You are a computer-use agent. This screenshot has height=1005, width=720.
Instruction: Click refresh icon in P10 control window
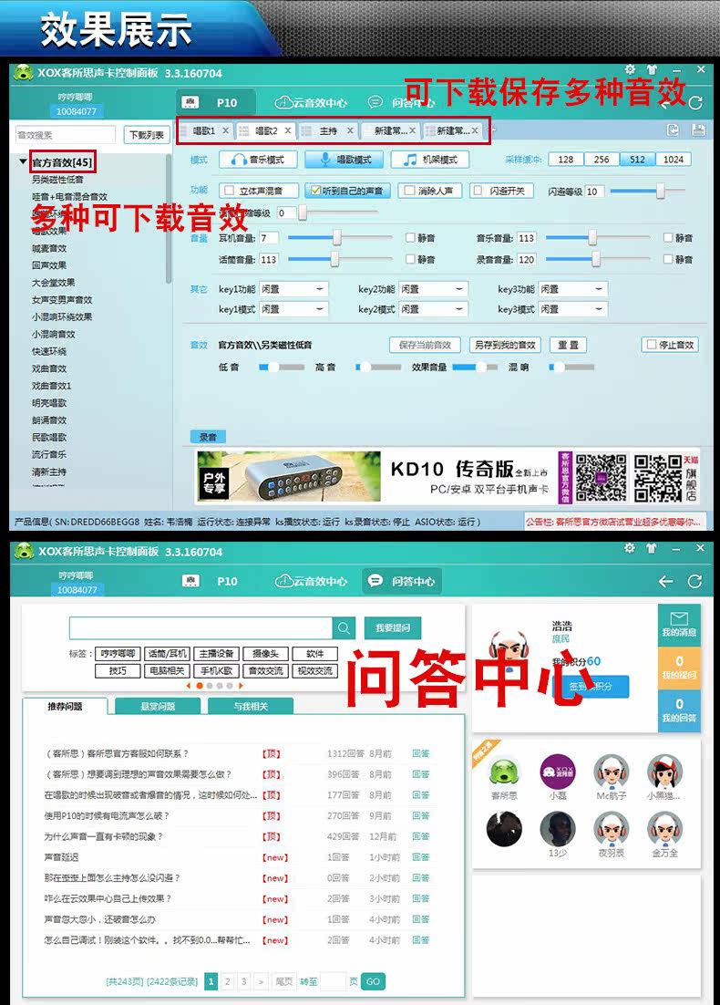coord(695,102)
